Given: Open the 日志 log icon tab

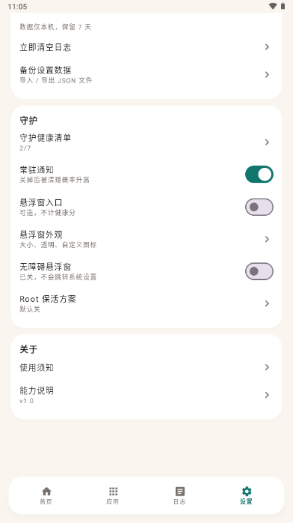Looking at the screenshot, I should click(x=180, y=491).
